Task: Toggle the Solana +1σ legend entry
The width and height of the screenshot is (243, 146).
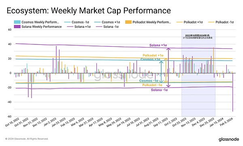Action: pos(79,27)
